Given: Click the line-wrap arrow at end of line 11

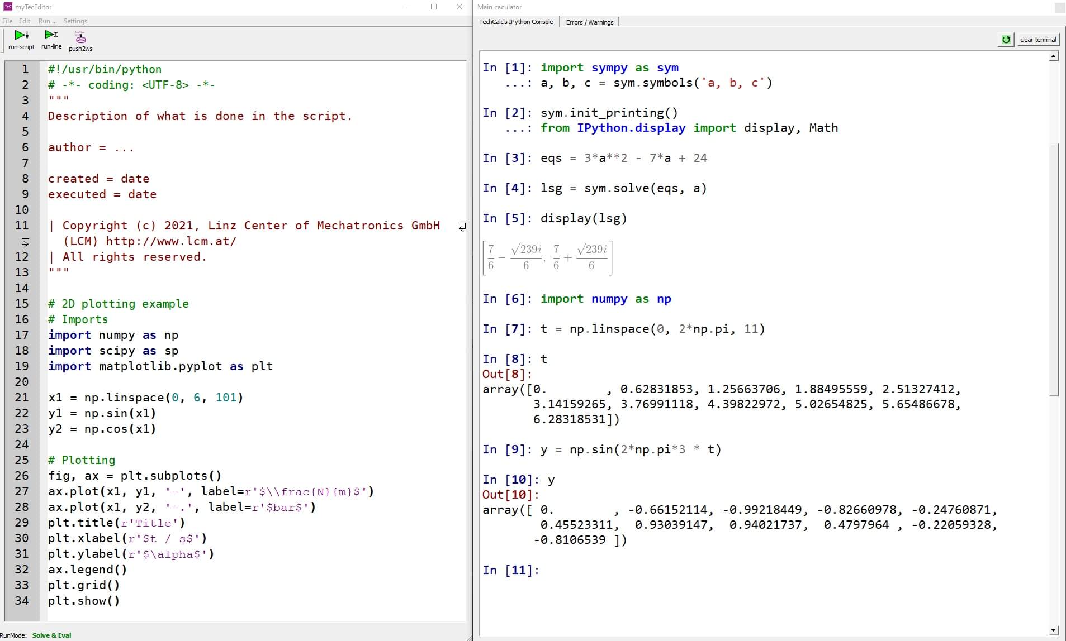Looking at the screenshot, I should 462,227.
